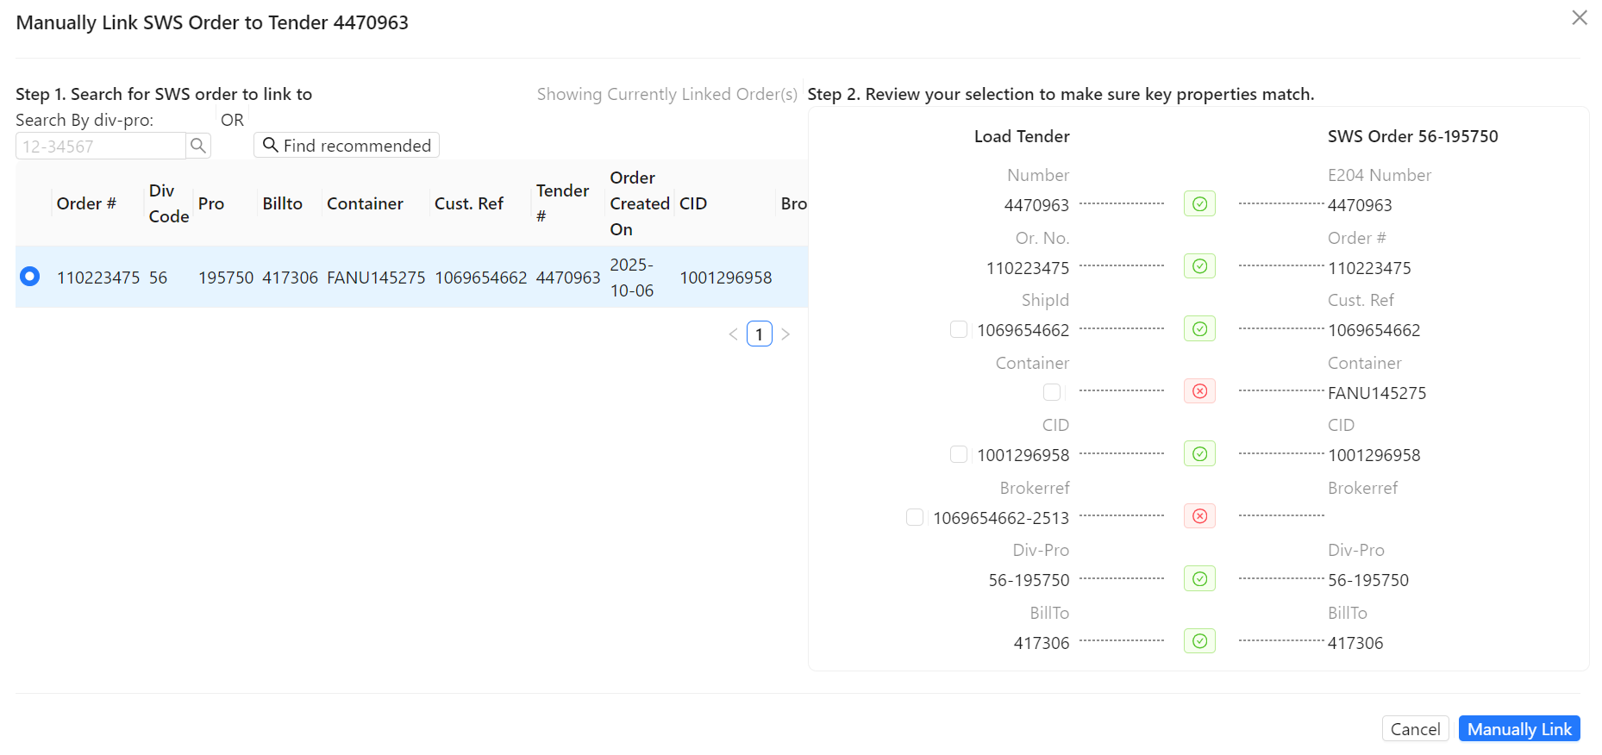
Task: Click the red mismatch icon for Container row
Action: click(x=1199, y=391)
